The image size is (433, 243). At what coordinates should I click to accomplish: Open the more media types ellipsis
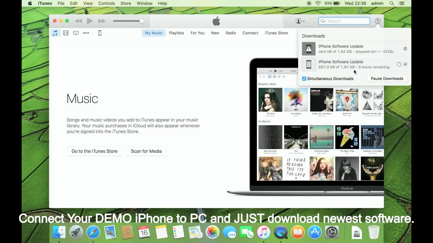tap(86, 33)
